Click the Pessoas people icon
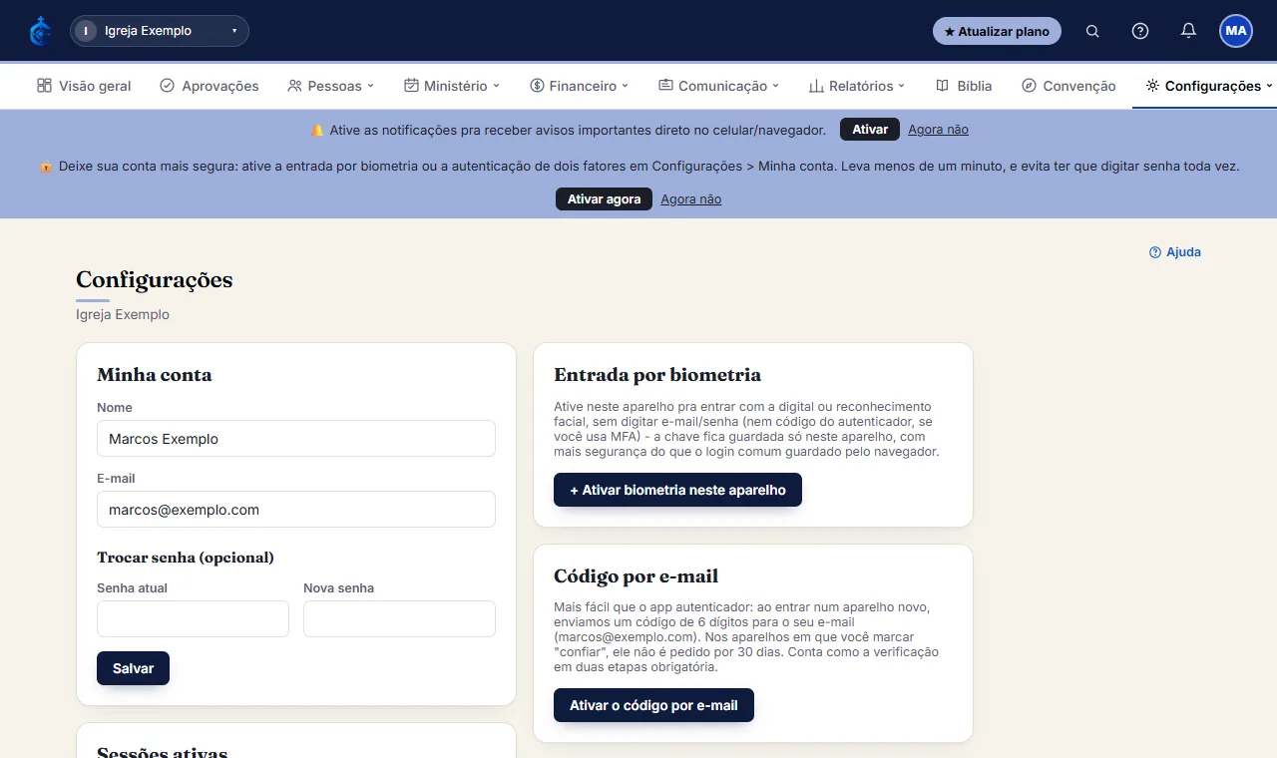The width and height of the screenshot is (1277, 758). (294, 86)
